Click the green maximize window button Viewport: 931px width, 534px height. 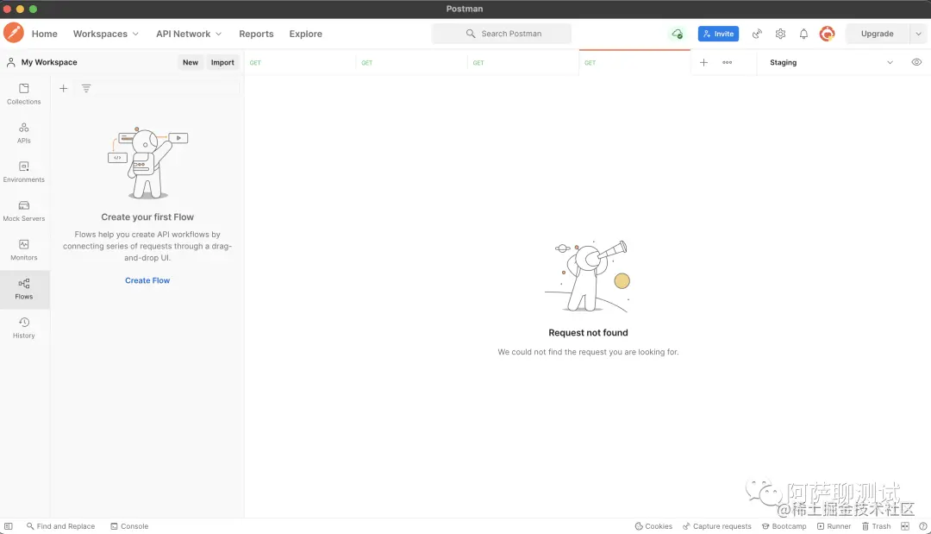click(34, 9)
